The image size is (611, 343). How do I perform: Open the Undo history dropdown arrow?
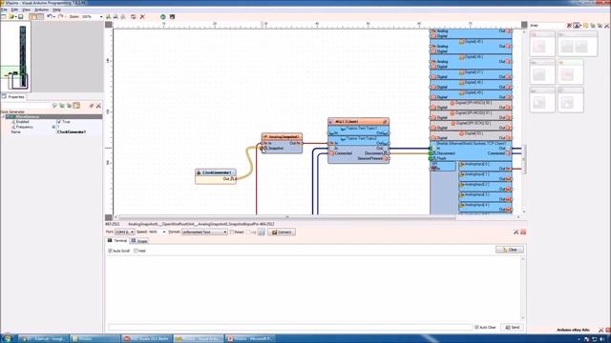pos(53,17)
